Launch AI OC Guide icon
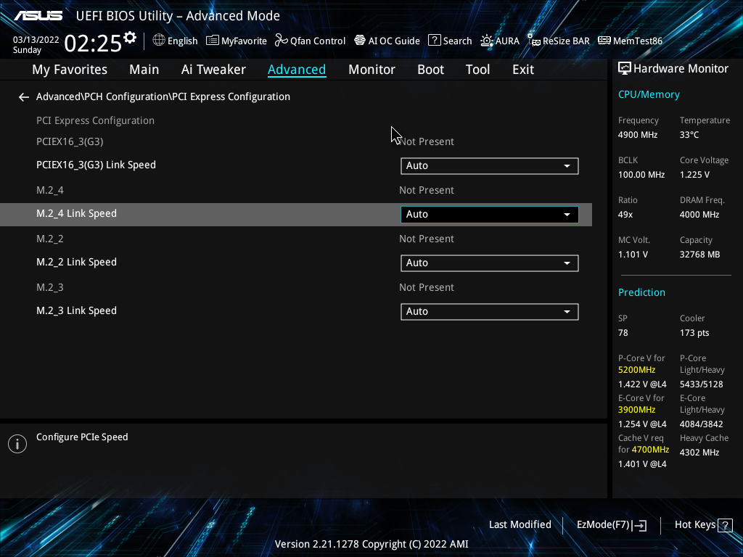 (360, 41)
